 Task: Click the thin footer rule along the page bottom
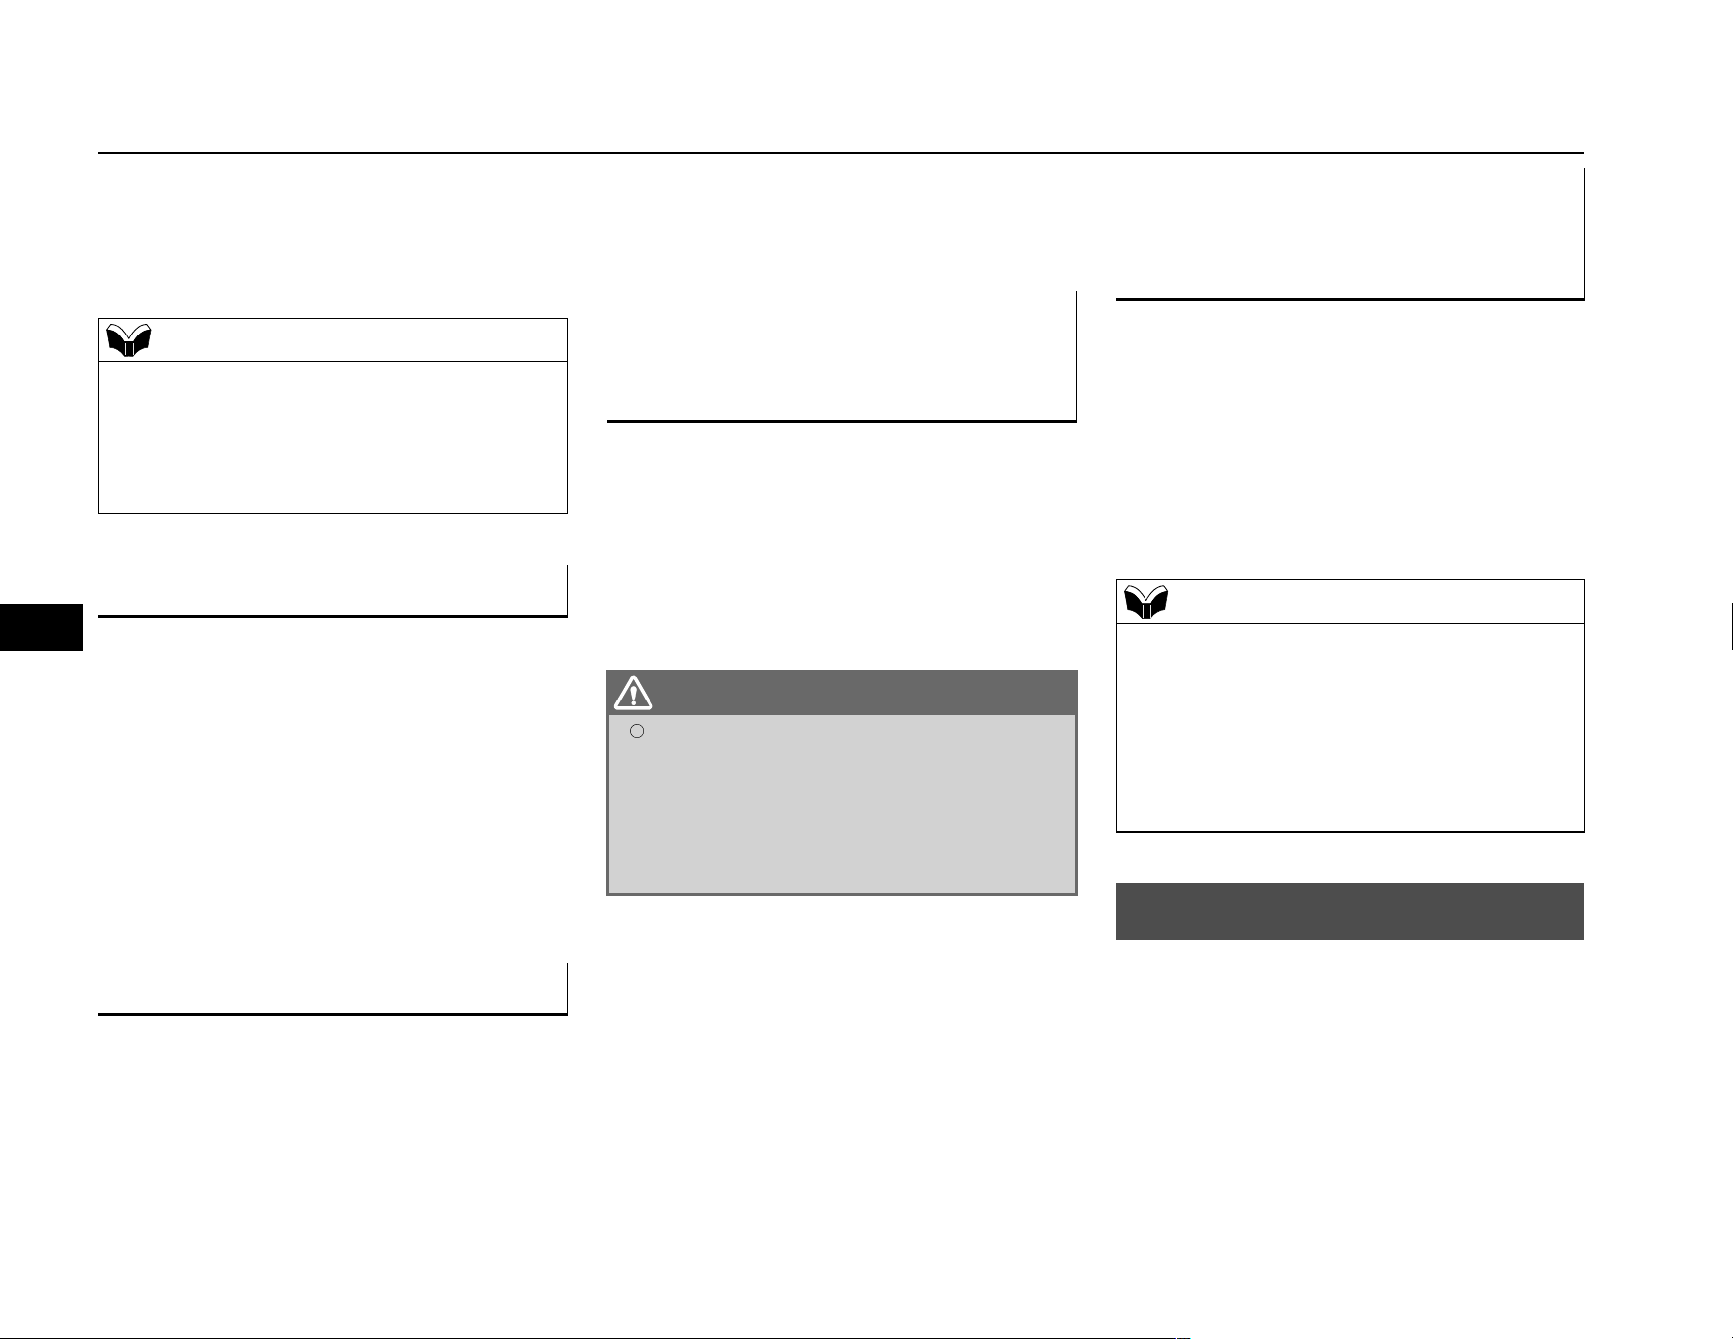[595, 1338]
